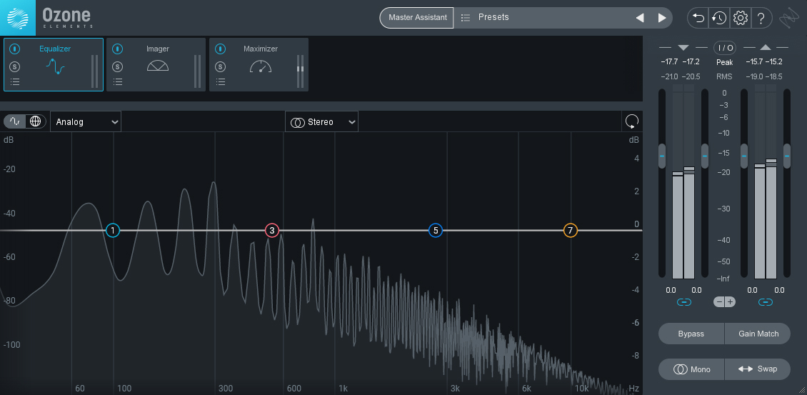Open the Stereo channel mode dropdown

[322, 122]
